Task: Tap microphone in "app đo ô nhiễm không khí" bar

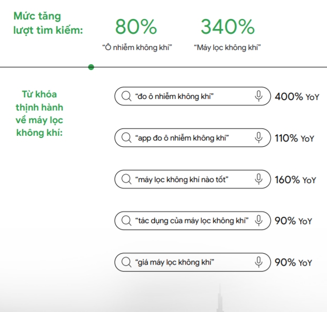Action: click(x=259, y=138)
